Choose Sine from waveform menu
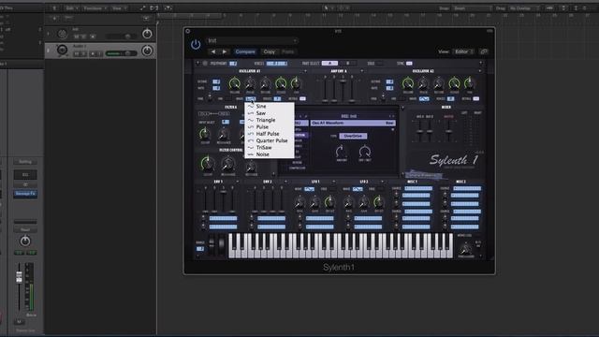Image resolution: width=599 pixels, height=337 pixels. tap(270, 106)
